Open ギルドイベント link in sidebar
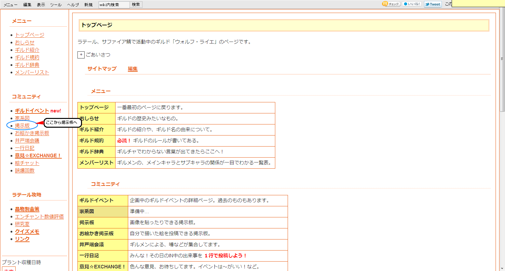 pyautogui.click(x=32, y=111)
